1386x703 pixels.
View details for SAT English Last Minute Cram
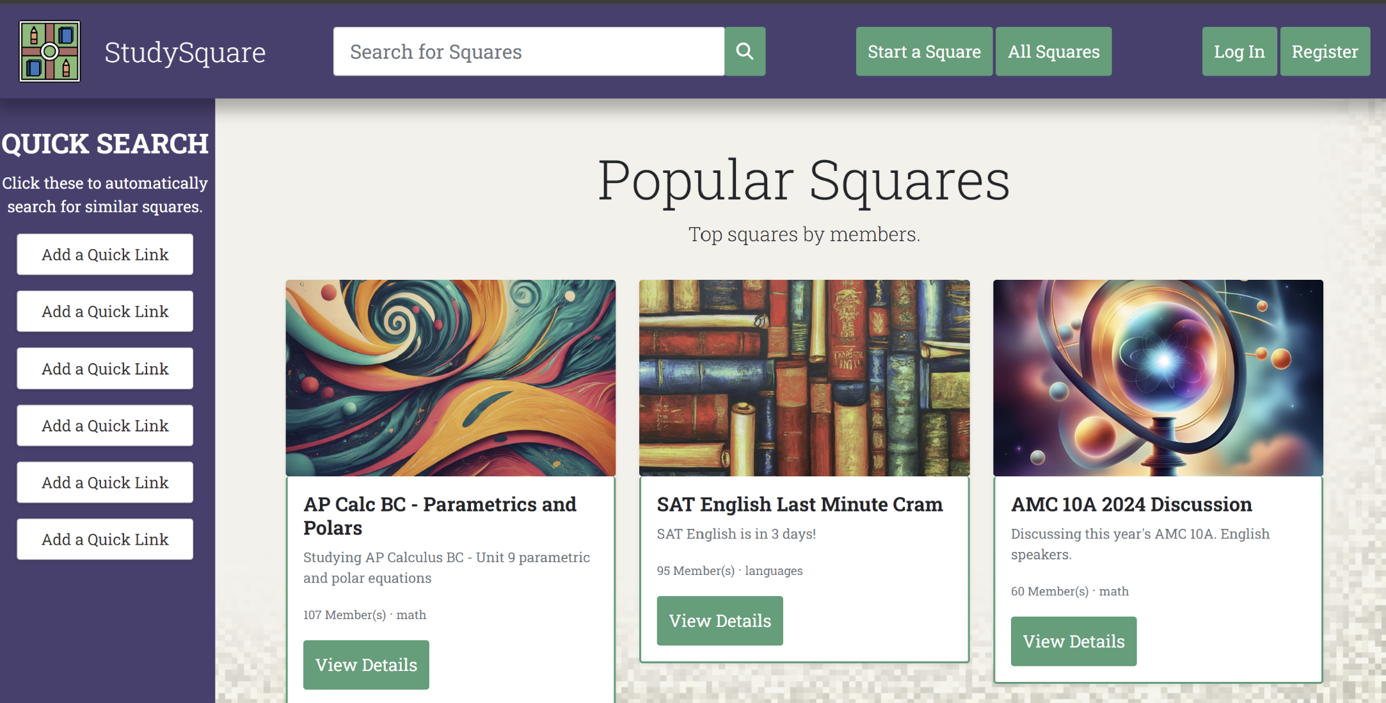click(720, 620)
